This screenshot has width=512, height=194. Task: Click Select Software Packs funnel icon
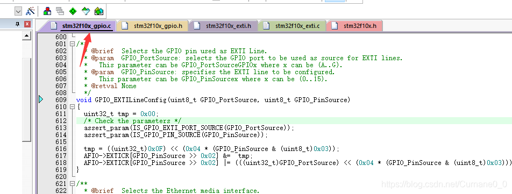(86, 11)
